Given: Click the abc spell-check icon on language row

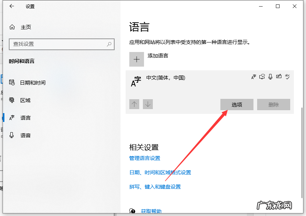Looking at the screenshot, I should point(287,77).
